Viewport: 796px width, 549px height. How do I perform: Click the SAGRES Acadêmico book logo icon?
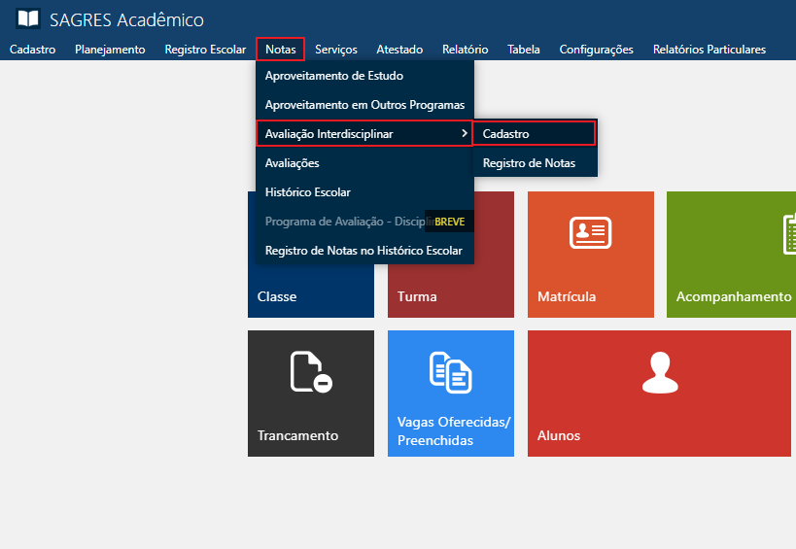click(28, 19)
